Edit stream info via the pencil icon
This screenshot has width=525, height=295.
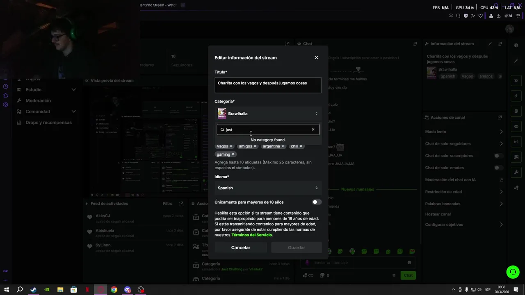[490, 44]
